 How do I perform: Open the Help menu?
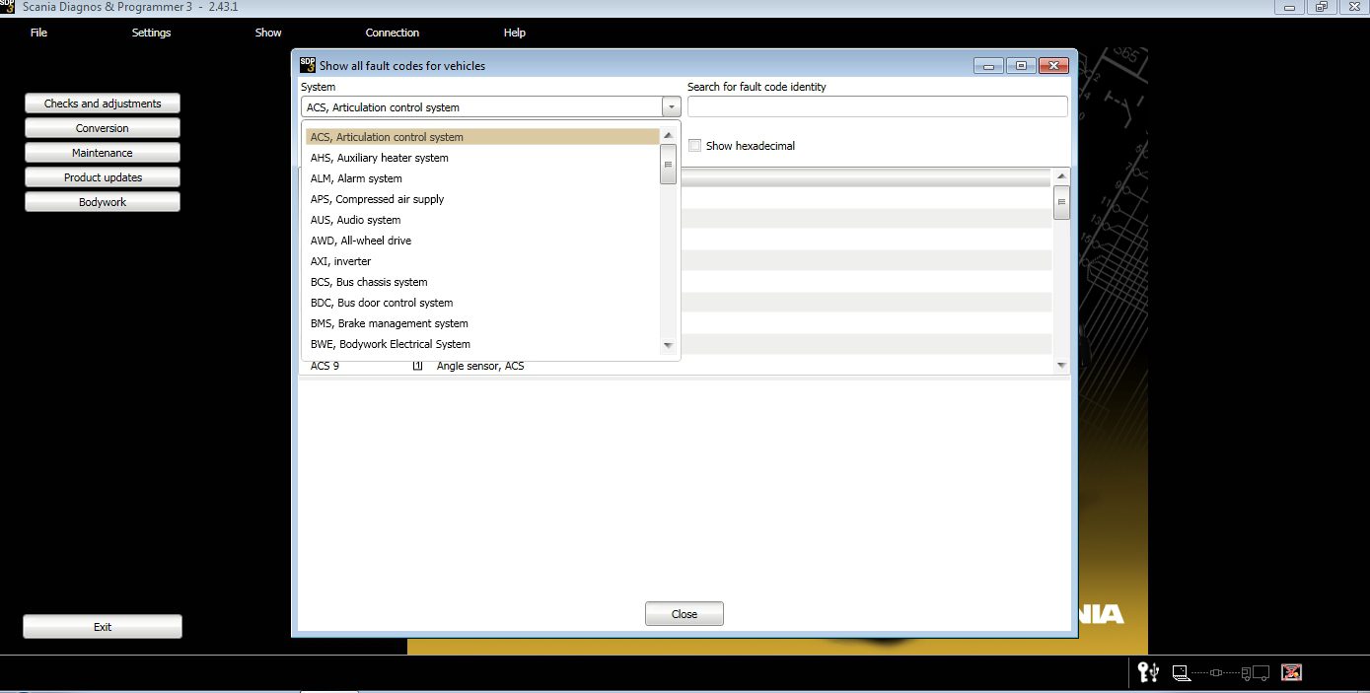pyautogui.click(x=515, y=33)
